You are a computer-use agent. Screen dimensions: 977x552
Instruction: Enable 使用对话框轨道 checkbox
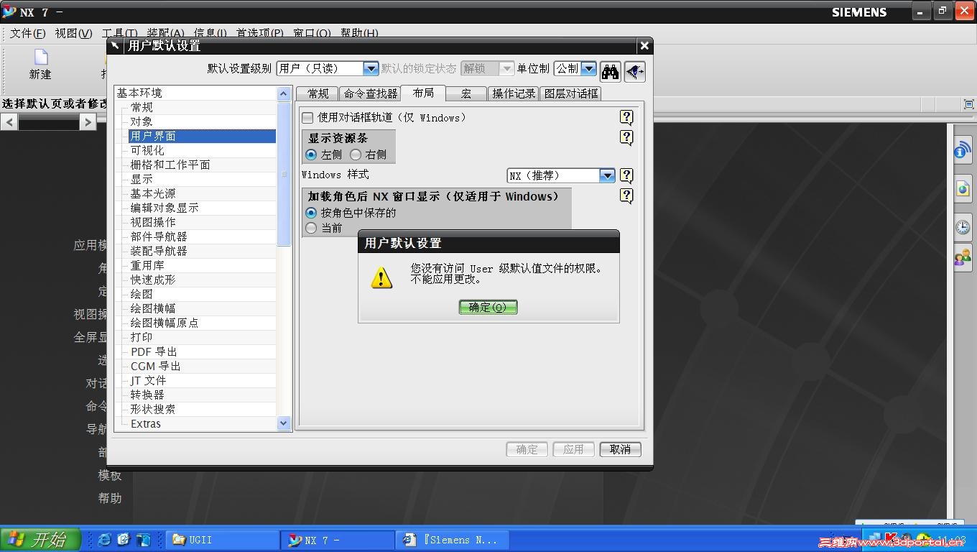pos(307,117)
